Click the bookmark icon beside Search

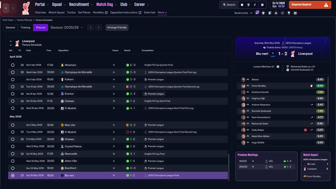tap(242, 5)
